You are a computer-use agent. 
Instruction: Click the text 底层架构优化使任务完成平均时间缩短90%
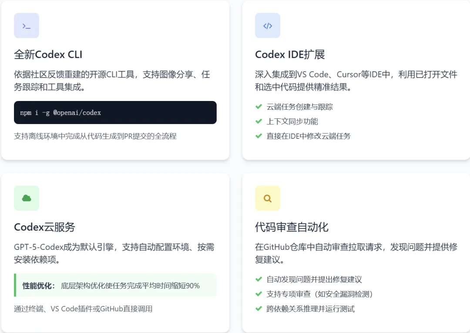point(131,286)
